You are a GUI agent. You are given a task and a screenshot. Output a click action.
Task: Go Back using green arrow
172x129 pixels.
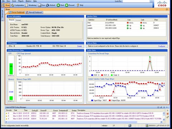click(x=60, y=5)
